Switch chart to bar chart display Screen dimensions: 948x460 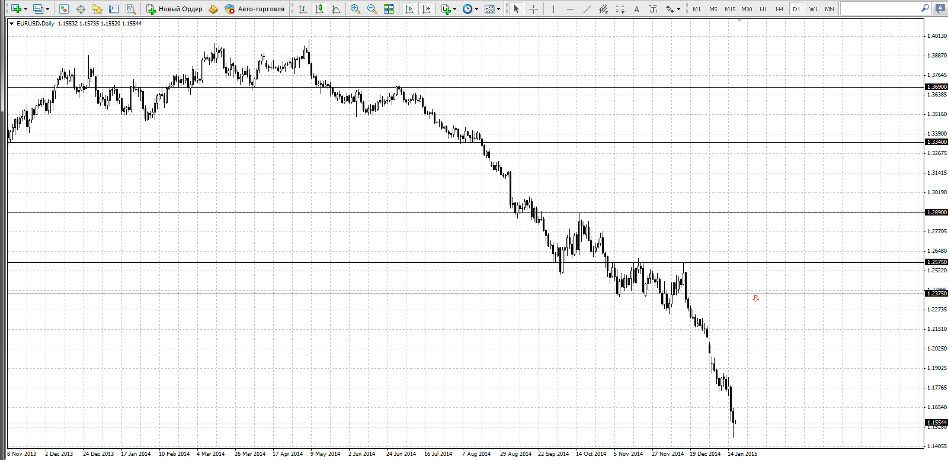(x=303, y=9)
